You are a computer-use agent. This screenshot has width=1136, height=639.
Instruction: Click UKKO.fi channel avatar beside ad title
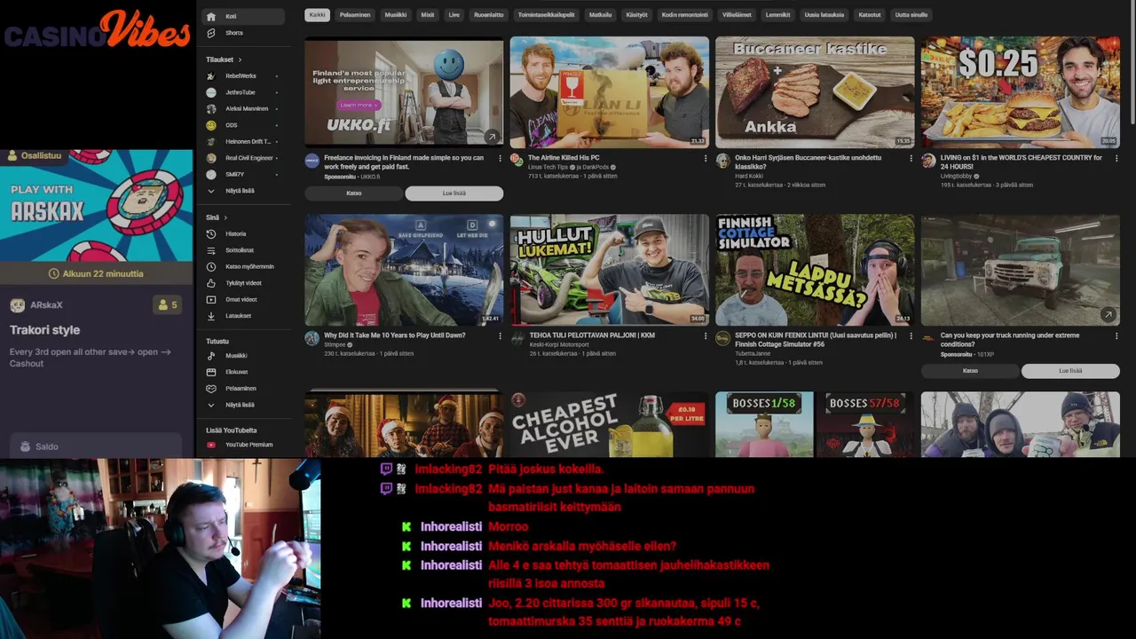312,161
